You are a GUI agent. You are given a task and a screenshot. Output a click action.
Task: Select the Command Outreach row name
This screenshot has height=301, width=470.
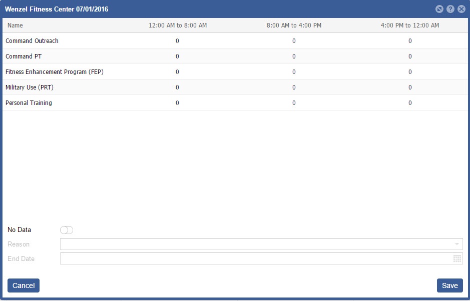(x=32, y=41)
